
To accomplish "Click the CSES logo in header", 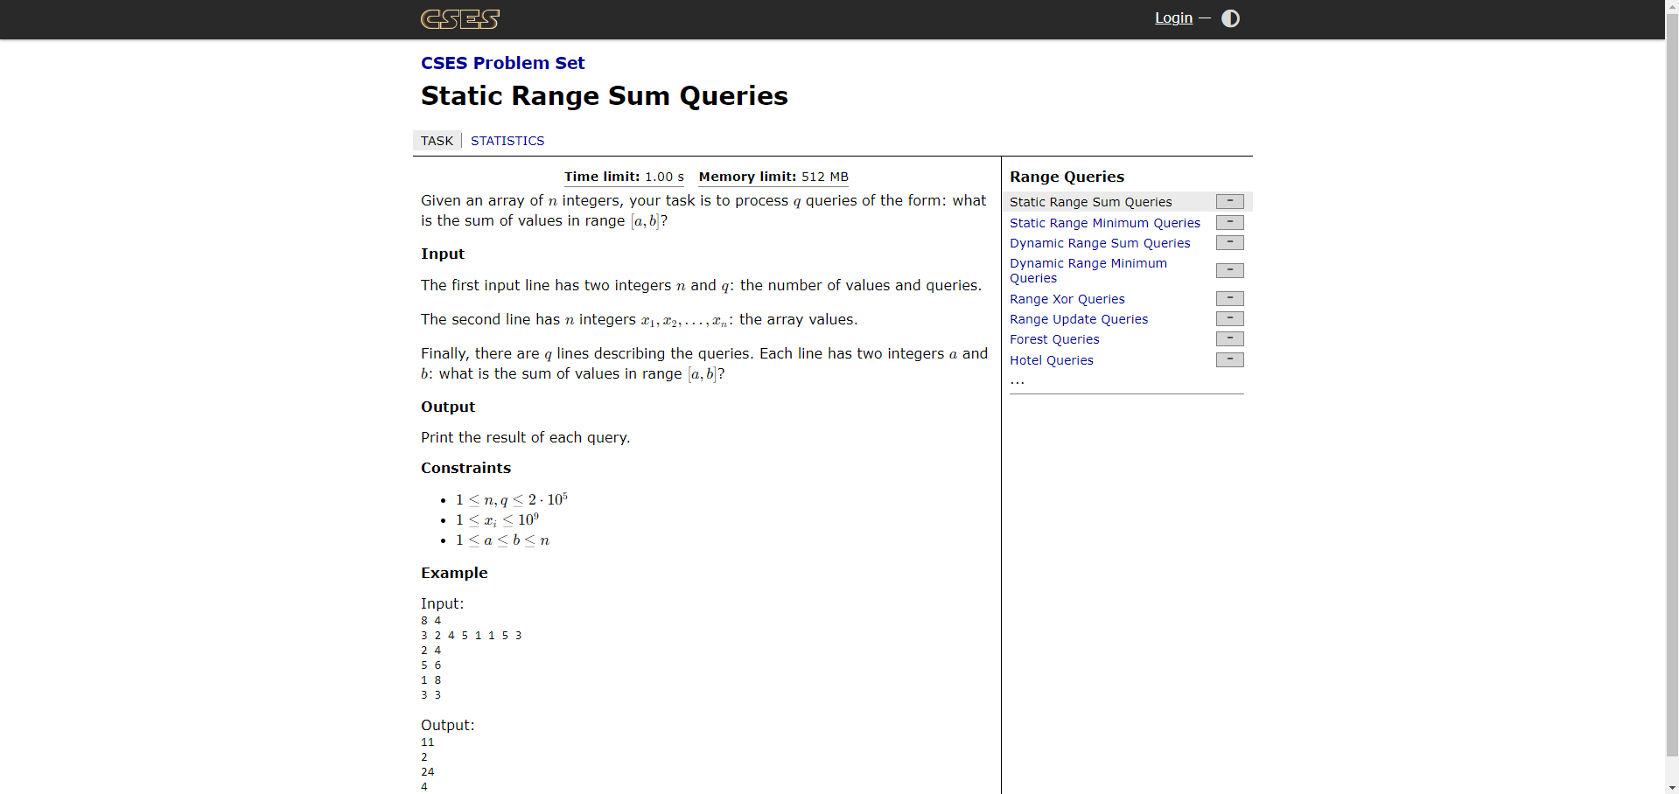I will coord(459,19).
